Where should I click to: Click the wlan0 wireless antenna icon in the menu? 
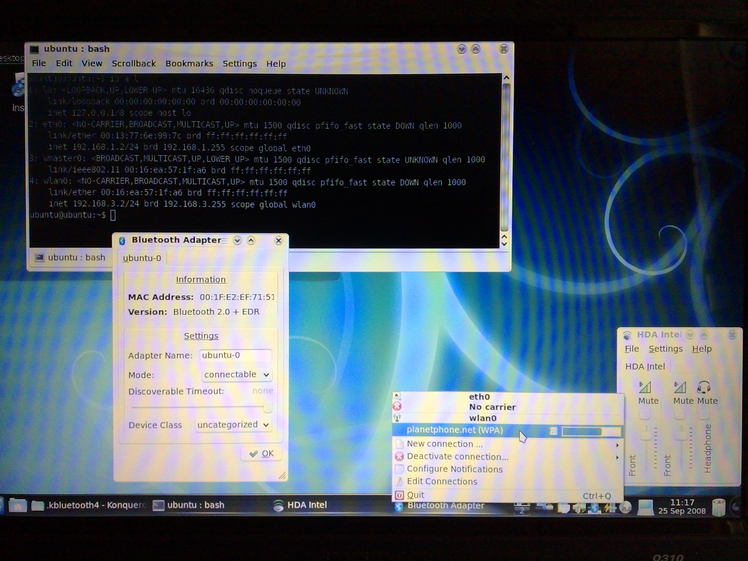pyautogui.click(x=397, y=418)
